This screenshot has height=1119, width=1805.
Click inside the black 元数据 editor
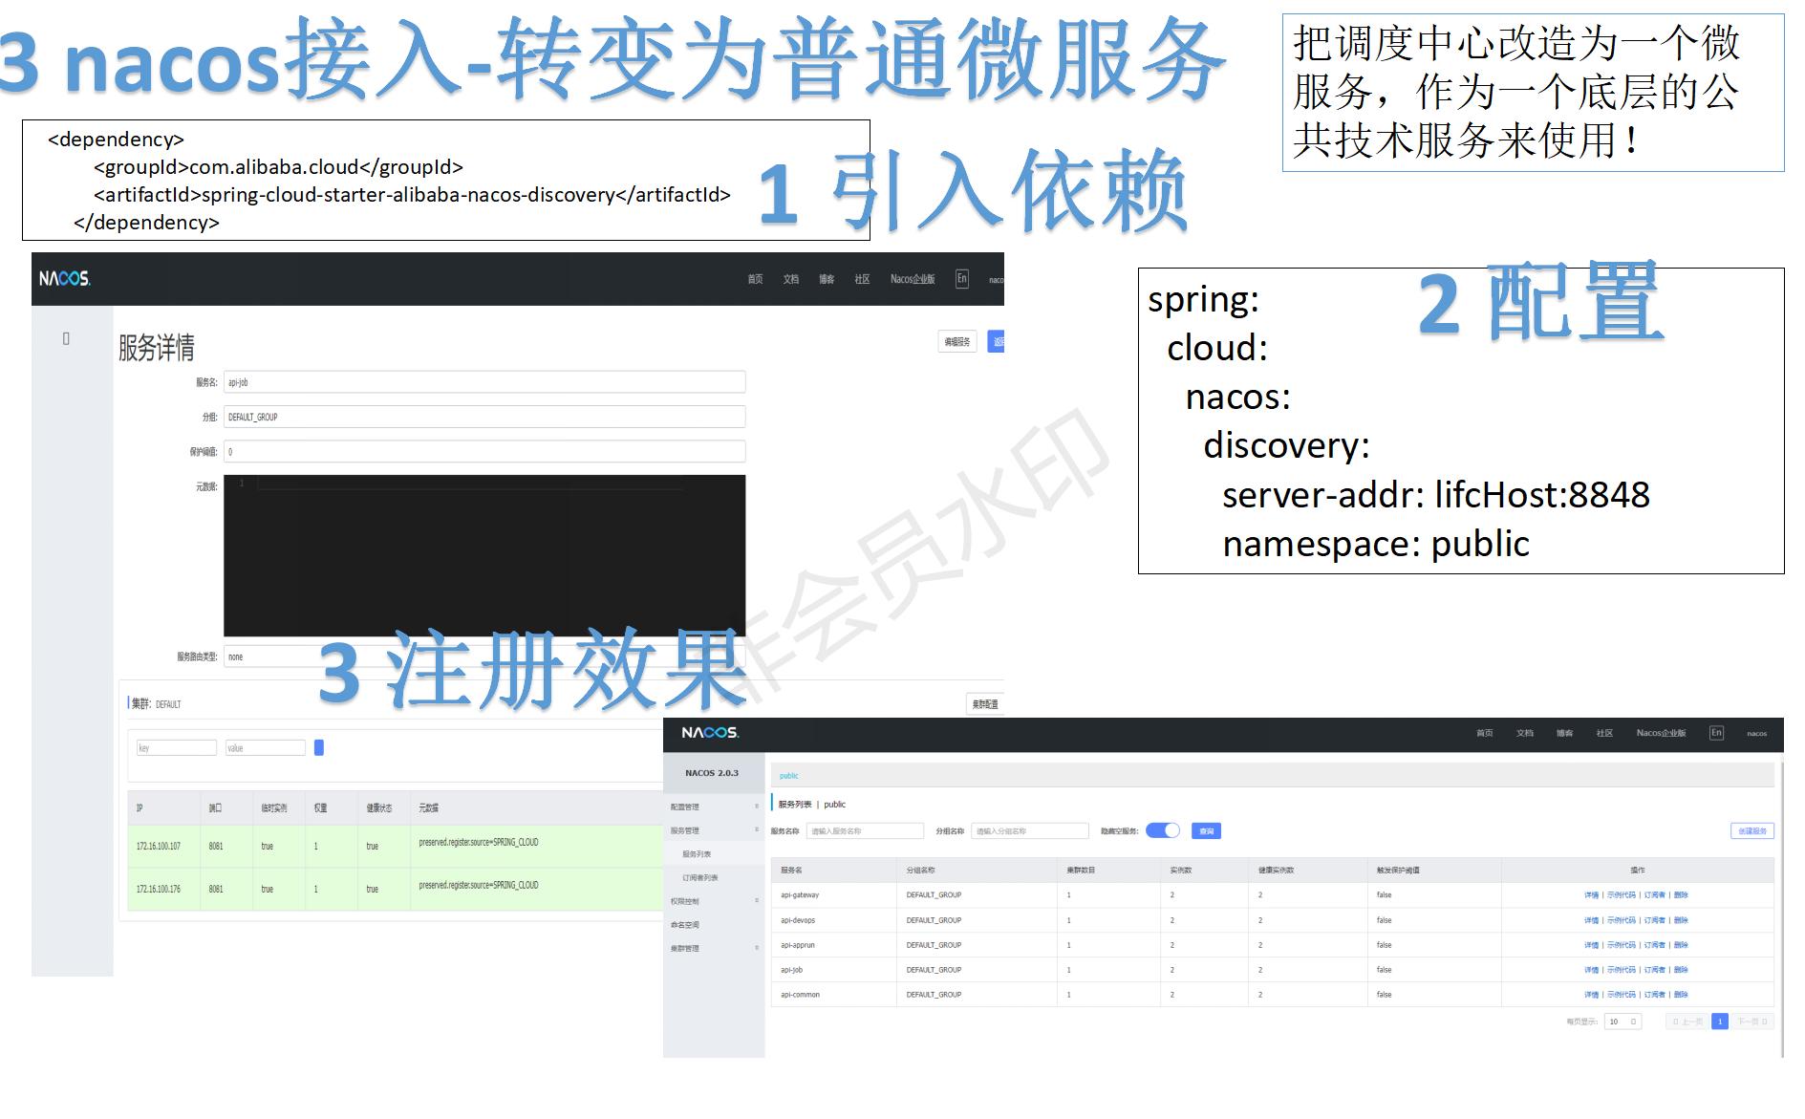[x=484, y=555]
